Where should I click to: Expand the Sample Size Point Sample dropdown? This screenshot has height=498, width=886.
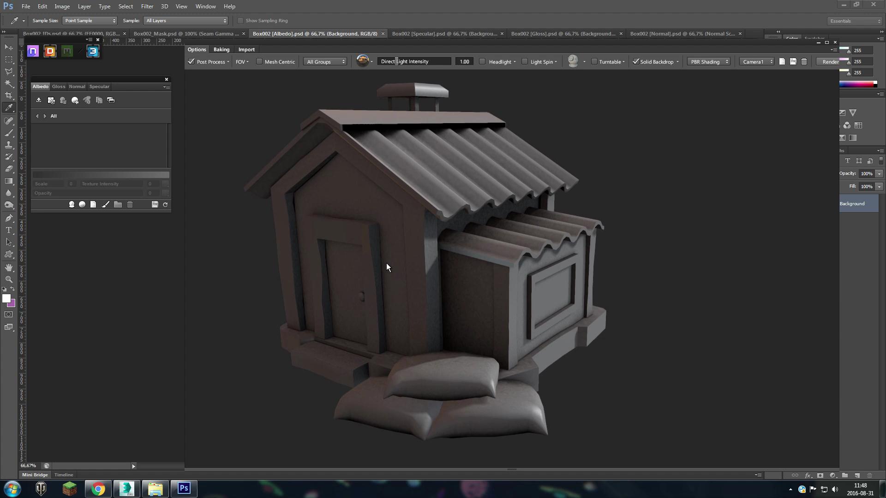click(x=90, y=21)
